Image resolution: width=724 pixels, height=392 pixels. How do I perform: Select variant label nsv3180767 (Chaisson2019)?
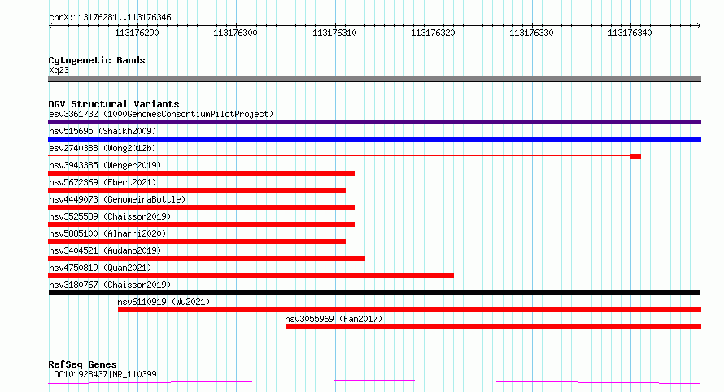110,285
